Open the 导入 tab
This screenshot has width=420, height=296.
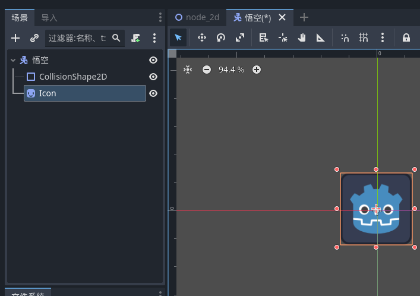49,18
